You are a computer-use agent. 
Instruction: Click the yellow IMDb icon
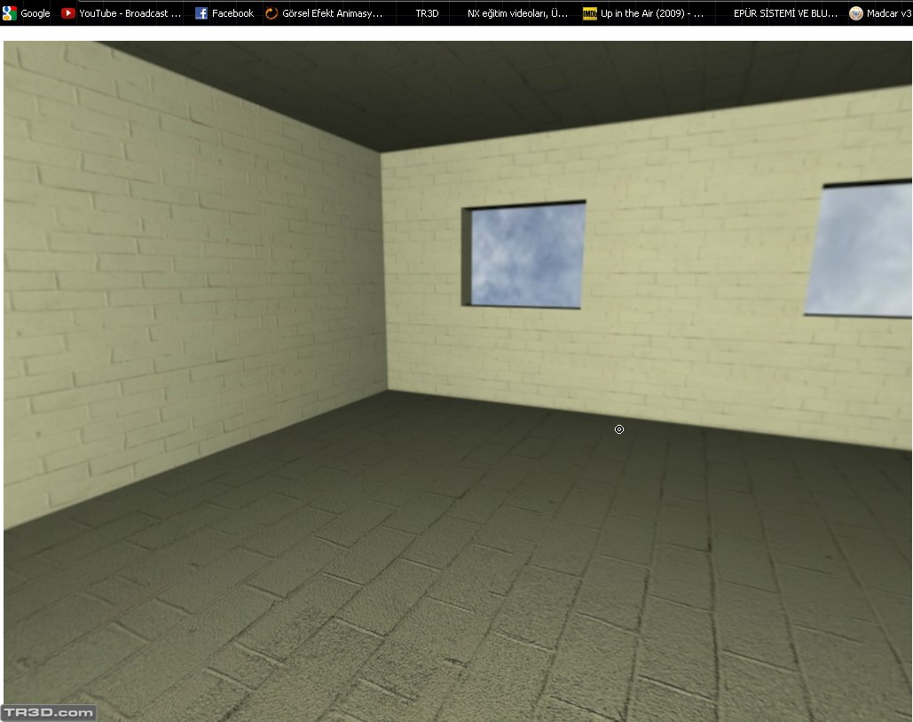[x=589, y=13]
